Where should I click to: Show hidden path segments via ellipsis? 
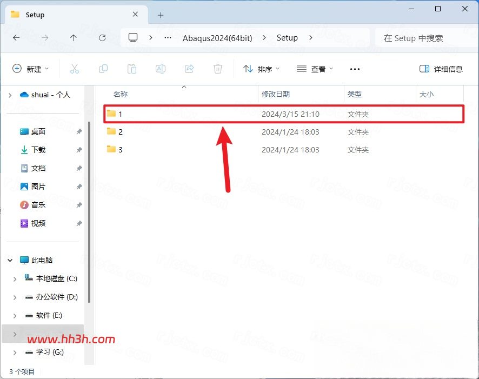click(168, 38)
